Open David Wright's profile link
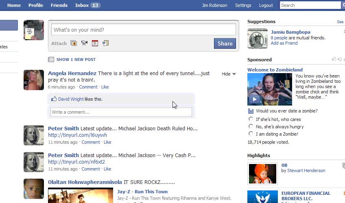Image resolution: width=345 pixels, height=203 pixels. coord(71,99)
